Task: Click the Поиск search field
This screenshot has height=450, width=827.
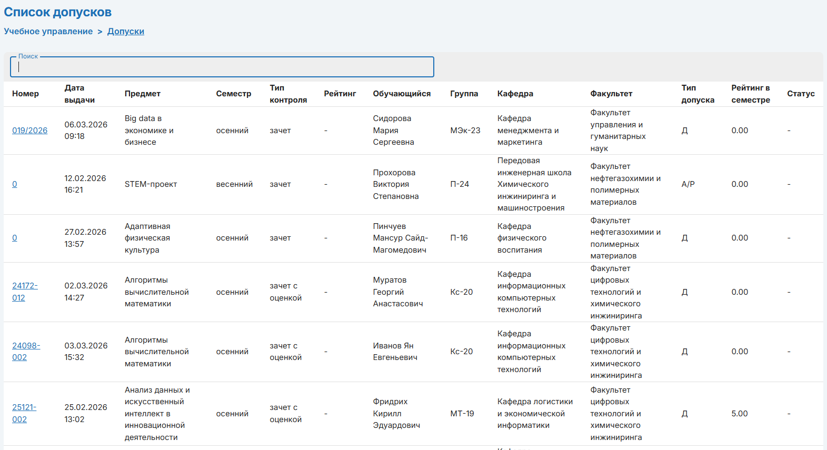Action: (x=222, y=67)
